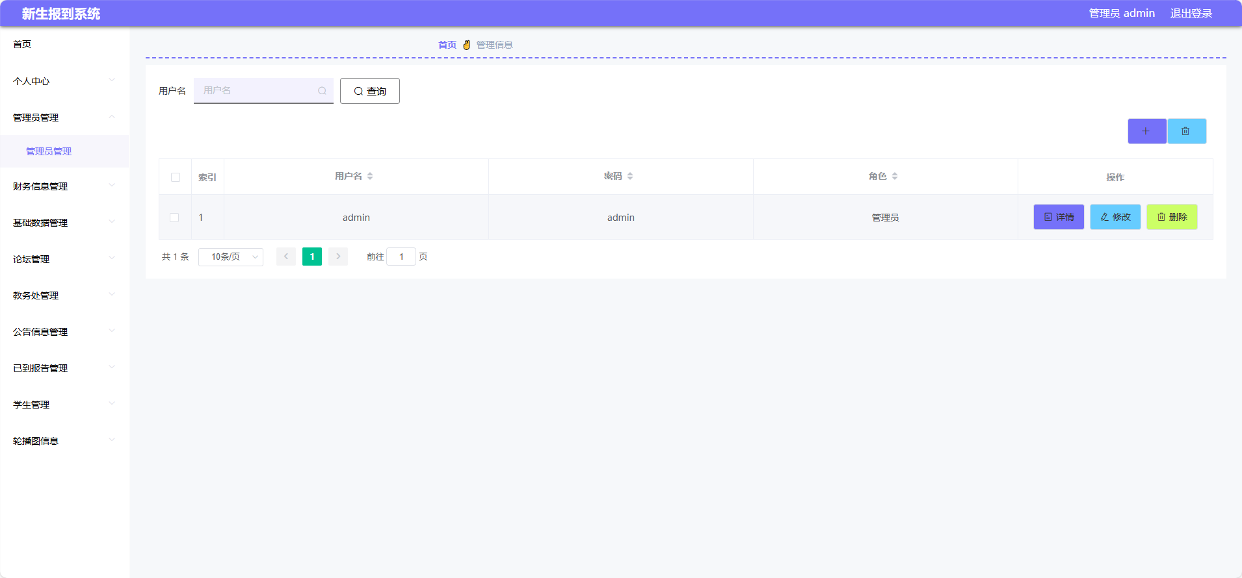The height and width of the screenshot is (578, 1242).
Task: Sort by 密码 column arrows
Action: coord(630,177)
